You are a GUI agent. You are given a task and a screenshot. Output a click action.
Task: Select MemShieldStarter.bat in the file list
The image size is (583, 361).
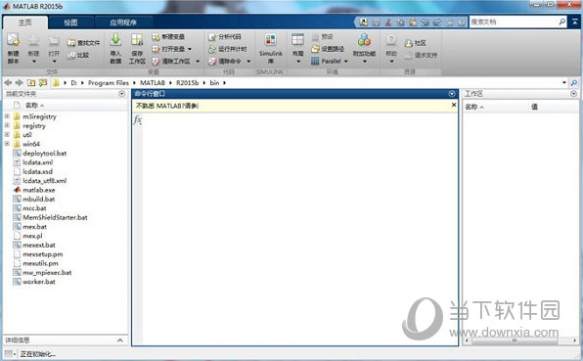point(55,217)
